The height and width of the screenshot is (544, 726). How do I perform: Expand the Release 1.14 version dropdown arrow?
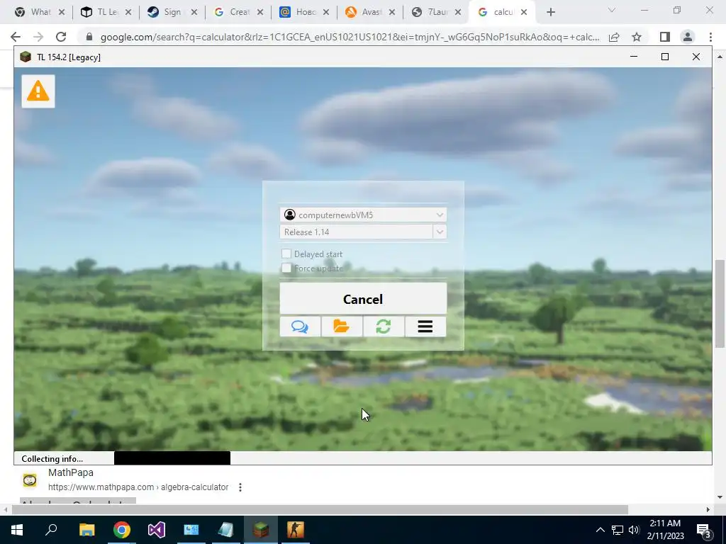pos(440,232)
